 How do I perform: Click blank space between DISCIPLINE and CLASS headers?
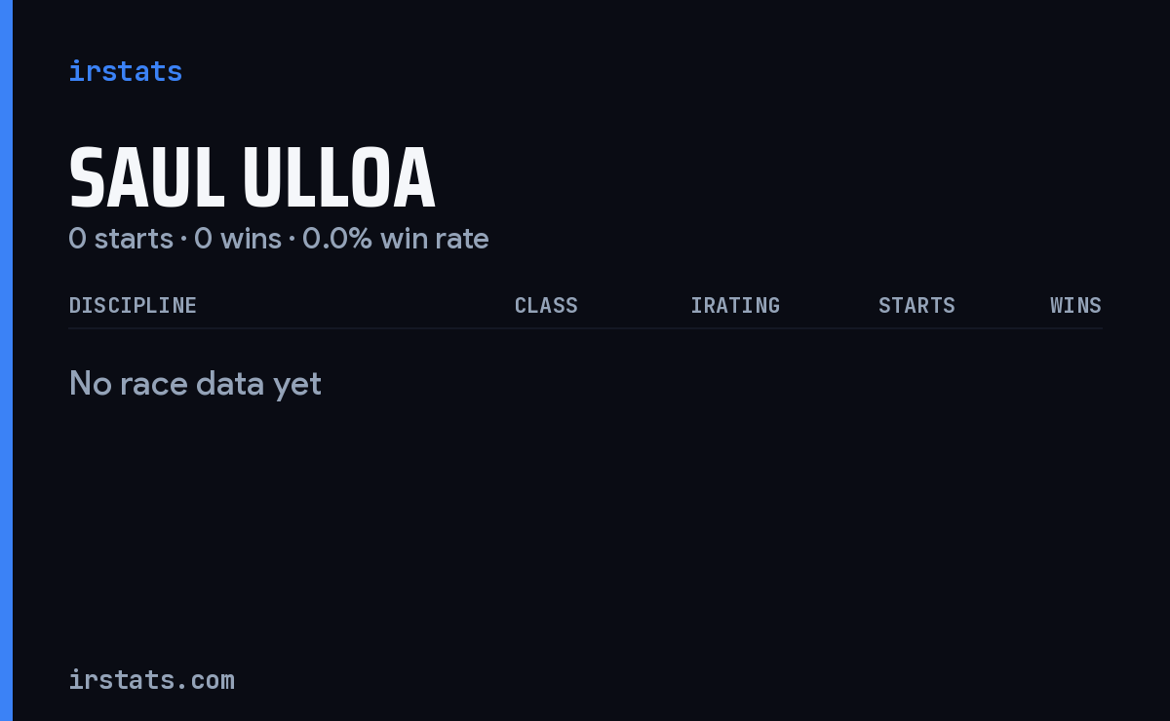coord(355,305)
